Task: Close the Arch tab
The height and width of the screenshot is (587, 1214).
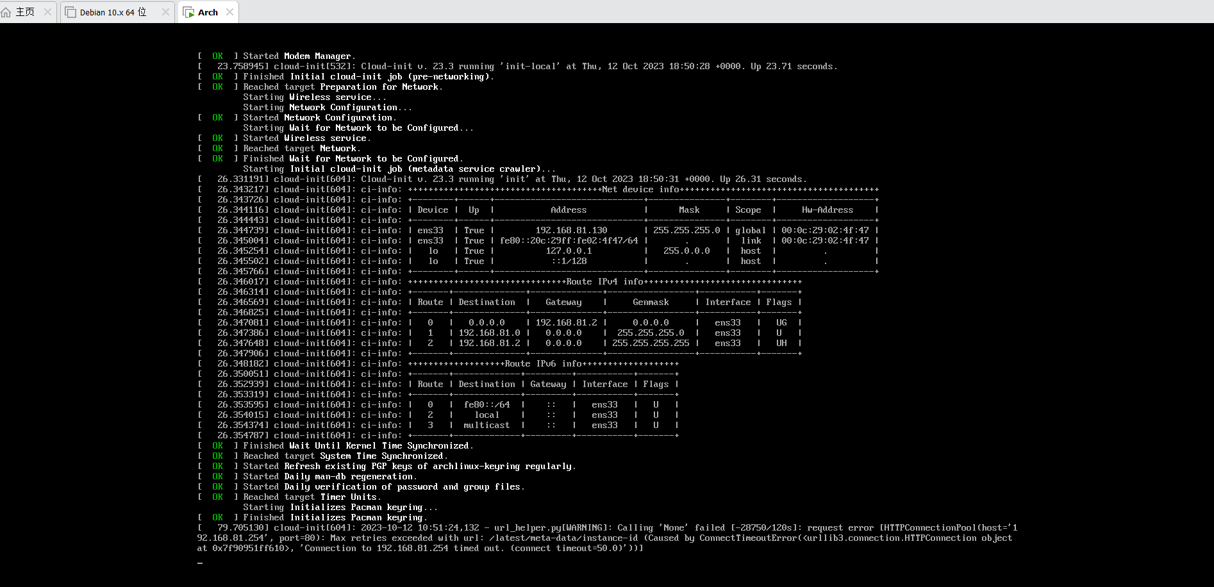Action: [x=229, y=12]
